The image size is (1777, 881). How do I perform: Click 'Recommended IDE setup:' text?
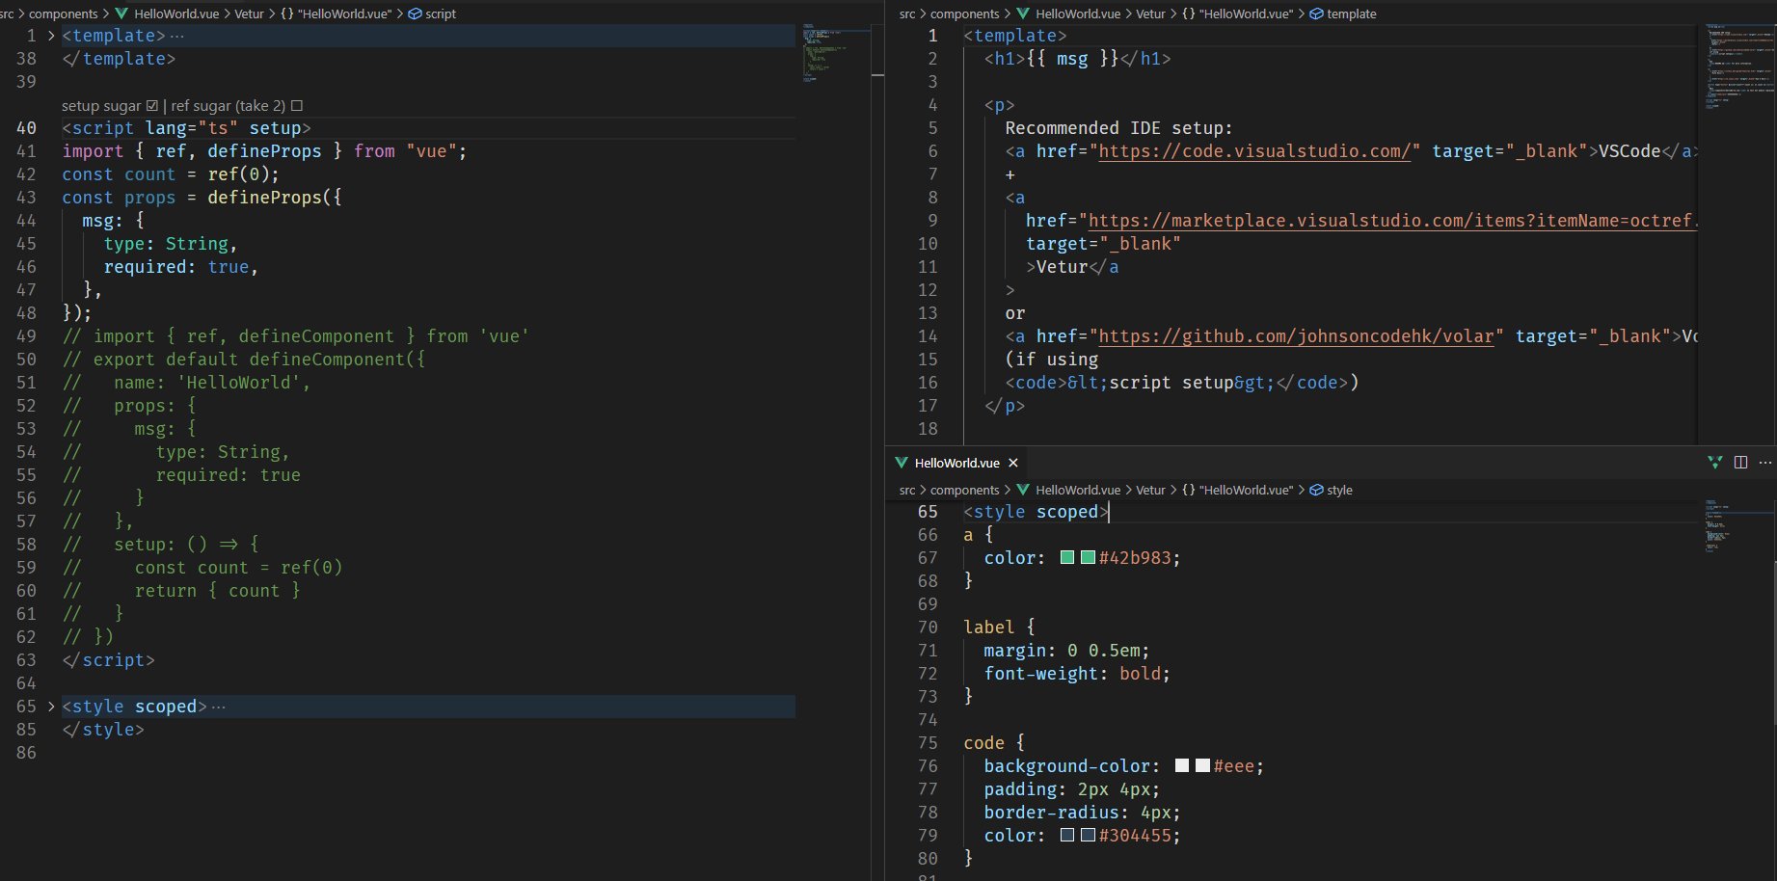[1118, 128]
